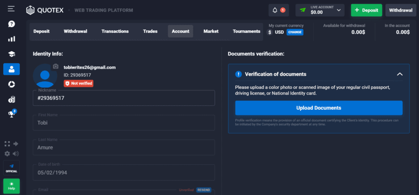The height and width of the screenshot is (195, 419).
Task: Click the RESEND email verification button
Action: click(x=204, y=190)
